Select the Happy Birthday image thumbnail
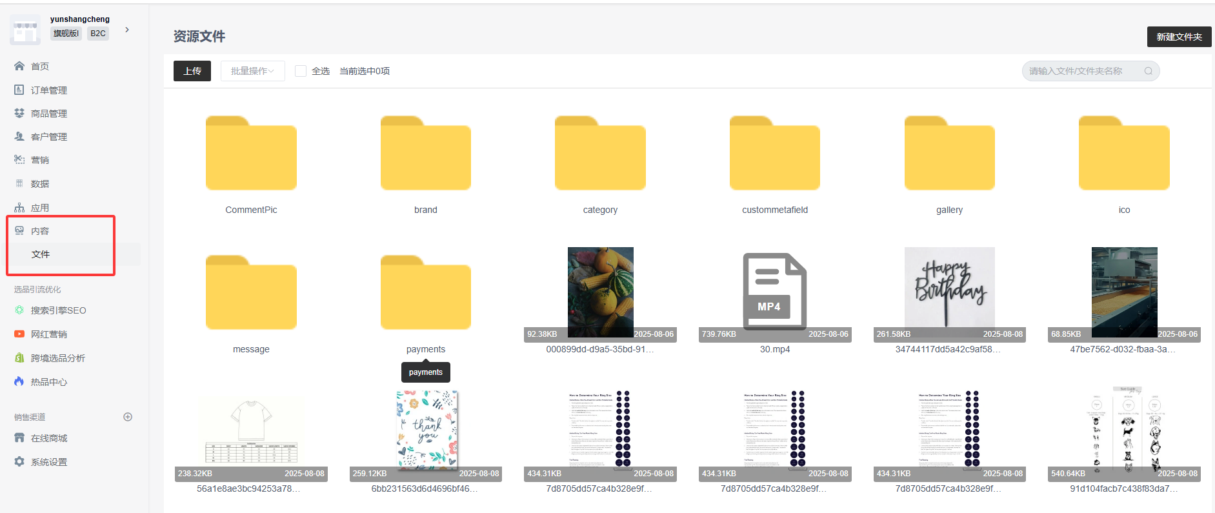Image resolution: width=1215 pixels, height=513 pixels. [949, 289]
